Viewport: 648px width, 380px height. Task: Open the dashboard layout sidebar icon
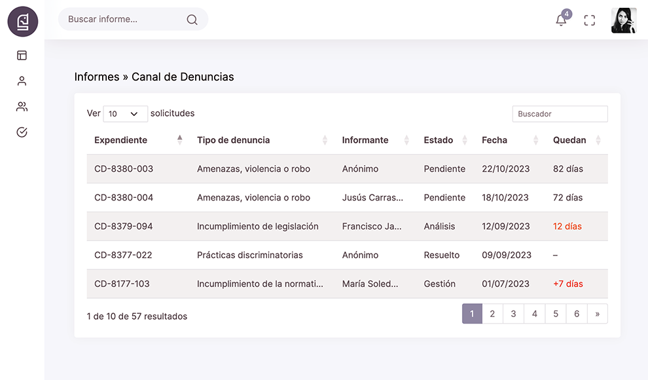(x=22, y=56)
